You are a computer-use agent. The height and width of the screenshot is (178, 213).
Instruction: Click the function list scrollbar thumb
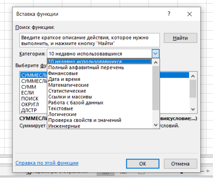193,89
